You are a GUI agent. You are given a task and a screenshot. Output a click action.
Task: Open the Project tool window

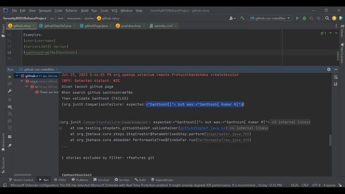pos(3,31)
